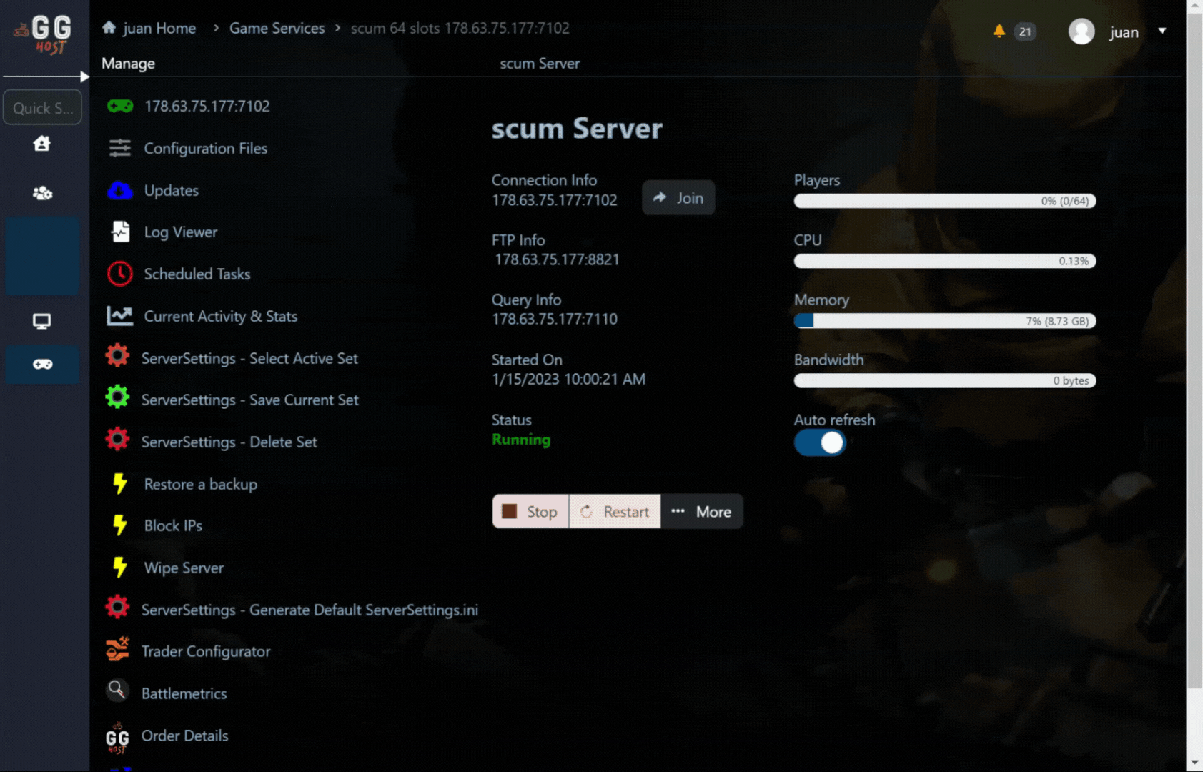
Task: Click the Quick Search input field
Action: [42, 108]
